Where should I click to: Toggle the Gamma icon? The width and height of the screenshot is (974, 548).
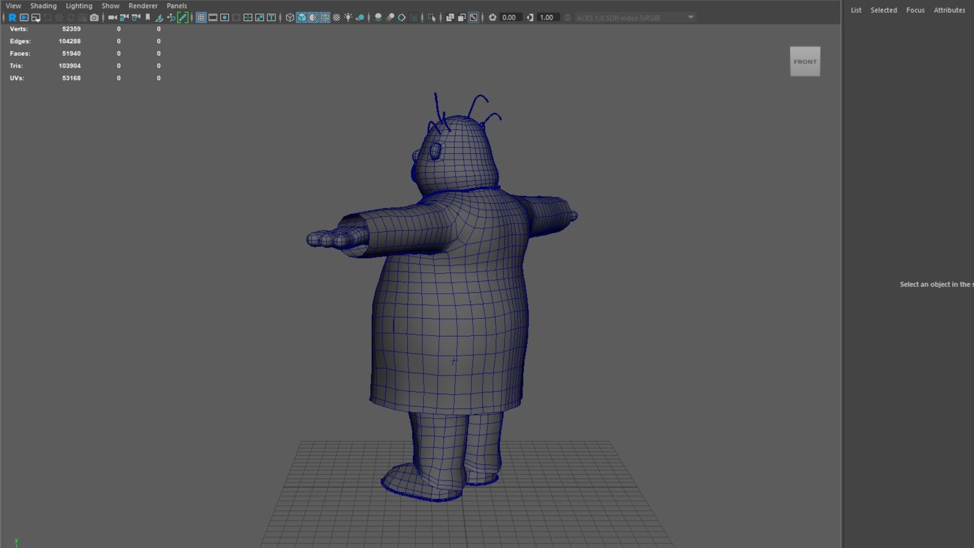tap(530, 17)
